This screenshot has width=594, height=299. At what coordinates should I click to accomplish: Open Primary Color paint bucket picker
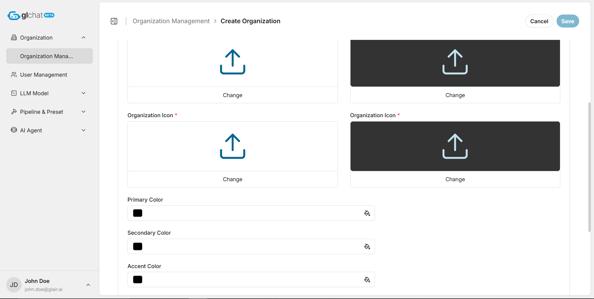pyautogui.click(x=367, y=213)
